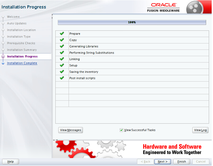Select the Prepare task row text
This screenshot has width=213, height=166.
pyautogui.click(x=75, y=34)
